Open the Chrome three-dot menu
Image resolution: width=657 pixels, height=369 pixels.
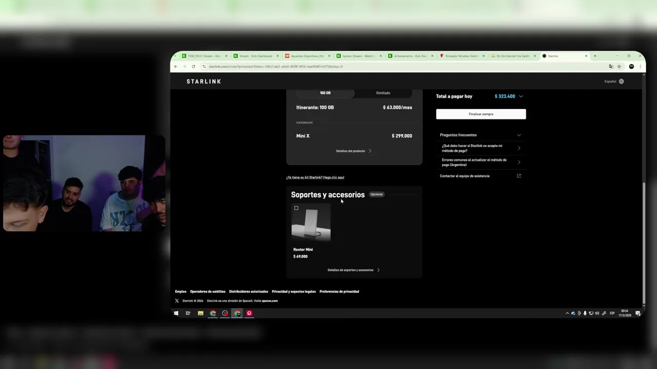click(x=640, y=67)
